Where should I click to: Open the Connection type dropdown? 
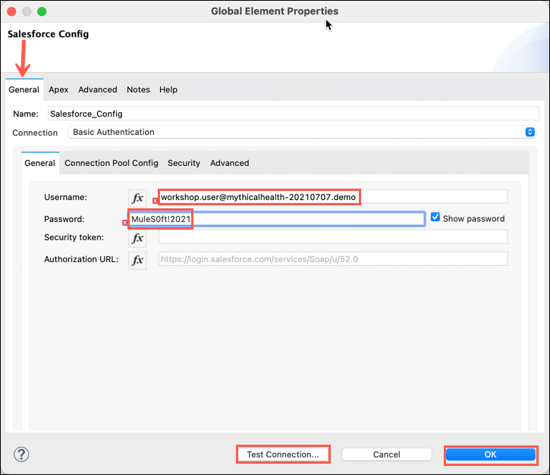302,132
